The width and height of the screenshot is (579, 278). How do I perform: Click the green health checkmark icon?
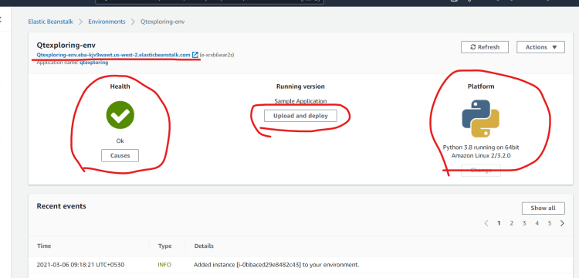[x=120, y=115]
